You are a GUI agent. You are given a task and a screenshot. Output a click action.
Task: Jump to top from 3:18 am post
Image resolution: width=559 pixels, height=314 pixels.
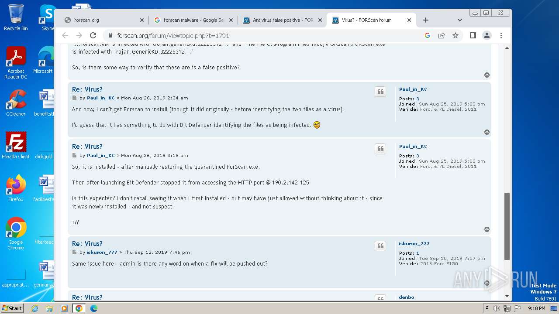[x=487, y=229]
